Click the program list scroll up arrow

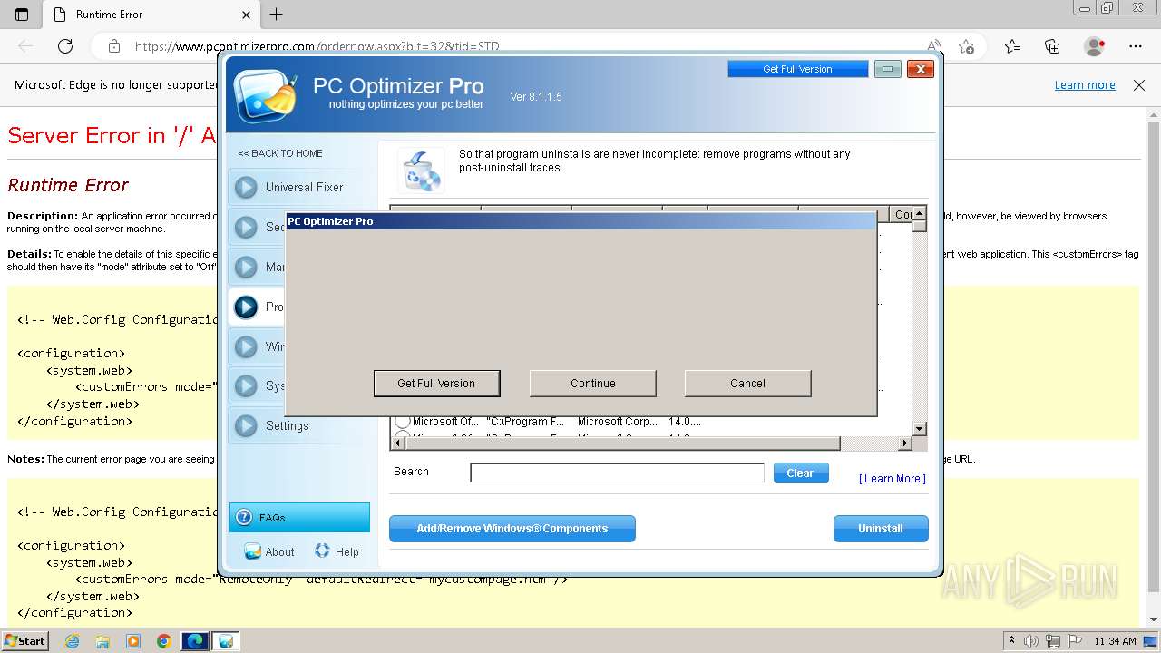point(919,213)
